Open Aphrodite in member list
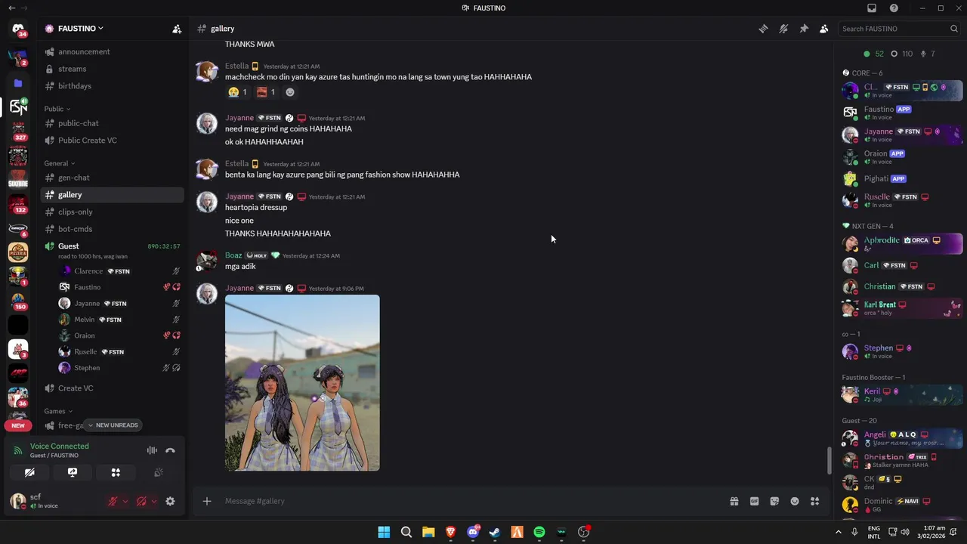Screen dimensions: 967x544 coord(901,243)
